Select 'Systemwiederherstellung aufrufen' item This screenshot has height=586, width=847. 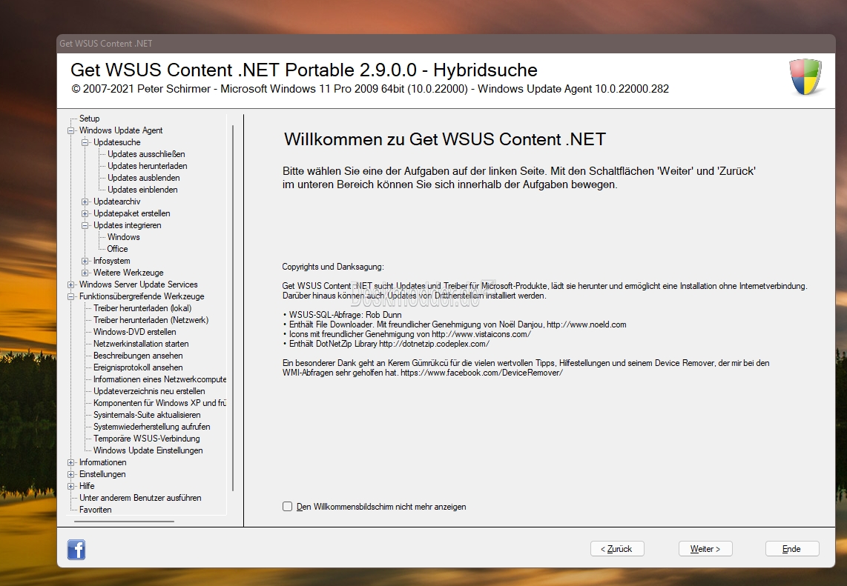click(151, 427)
